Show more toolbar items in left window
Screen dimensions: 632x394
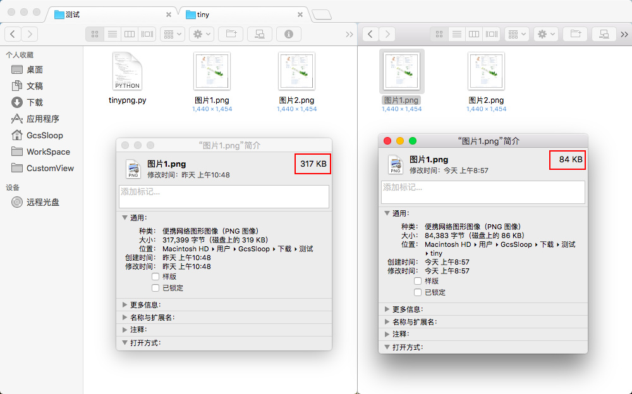click(349, 35)
